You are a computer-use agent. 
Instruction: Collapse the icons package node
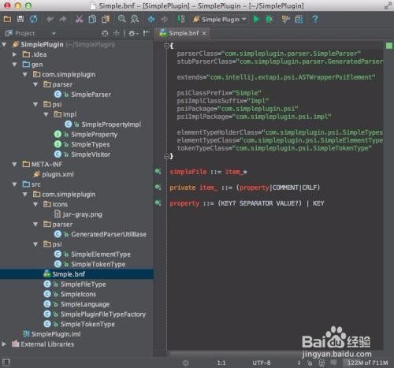coord(35,204)
